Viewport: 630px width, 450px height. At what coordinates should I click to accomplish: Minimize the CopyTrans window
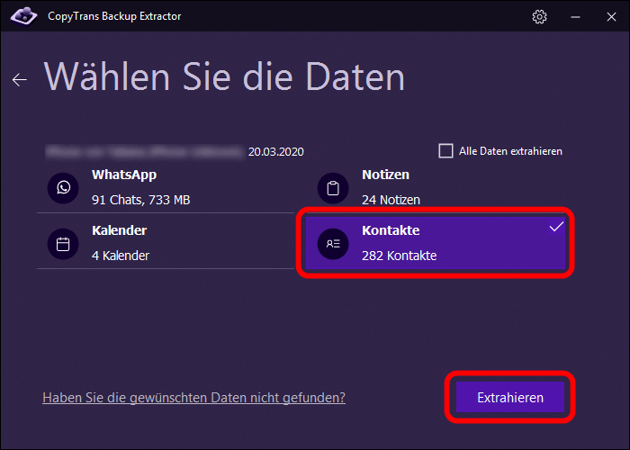pyautogui.click(x=575, y=17)
